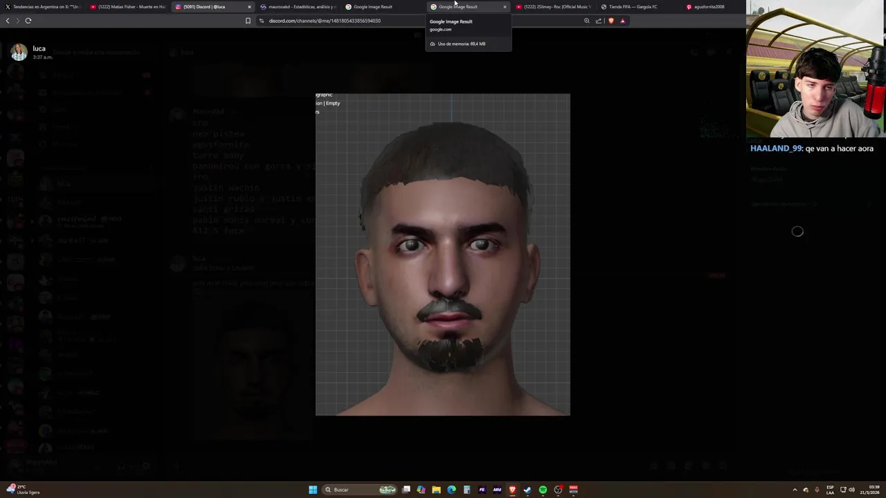
Task: Click the taskbar Buscar search box
Action: [360, 490]
